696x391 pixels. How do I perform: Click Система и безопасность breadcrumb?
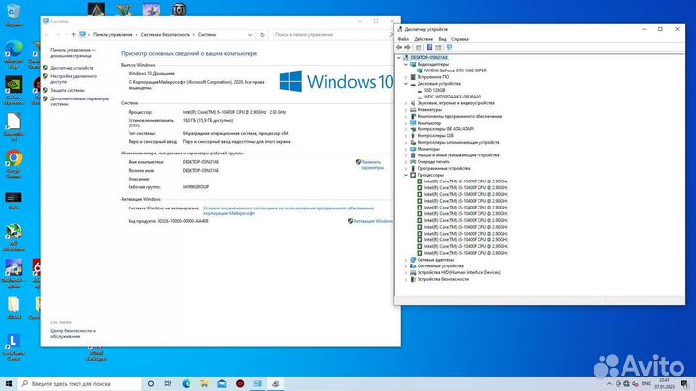[x=165, y=34]
